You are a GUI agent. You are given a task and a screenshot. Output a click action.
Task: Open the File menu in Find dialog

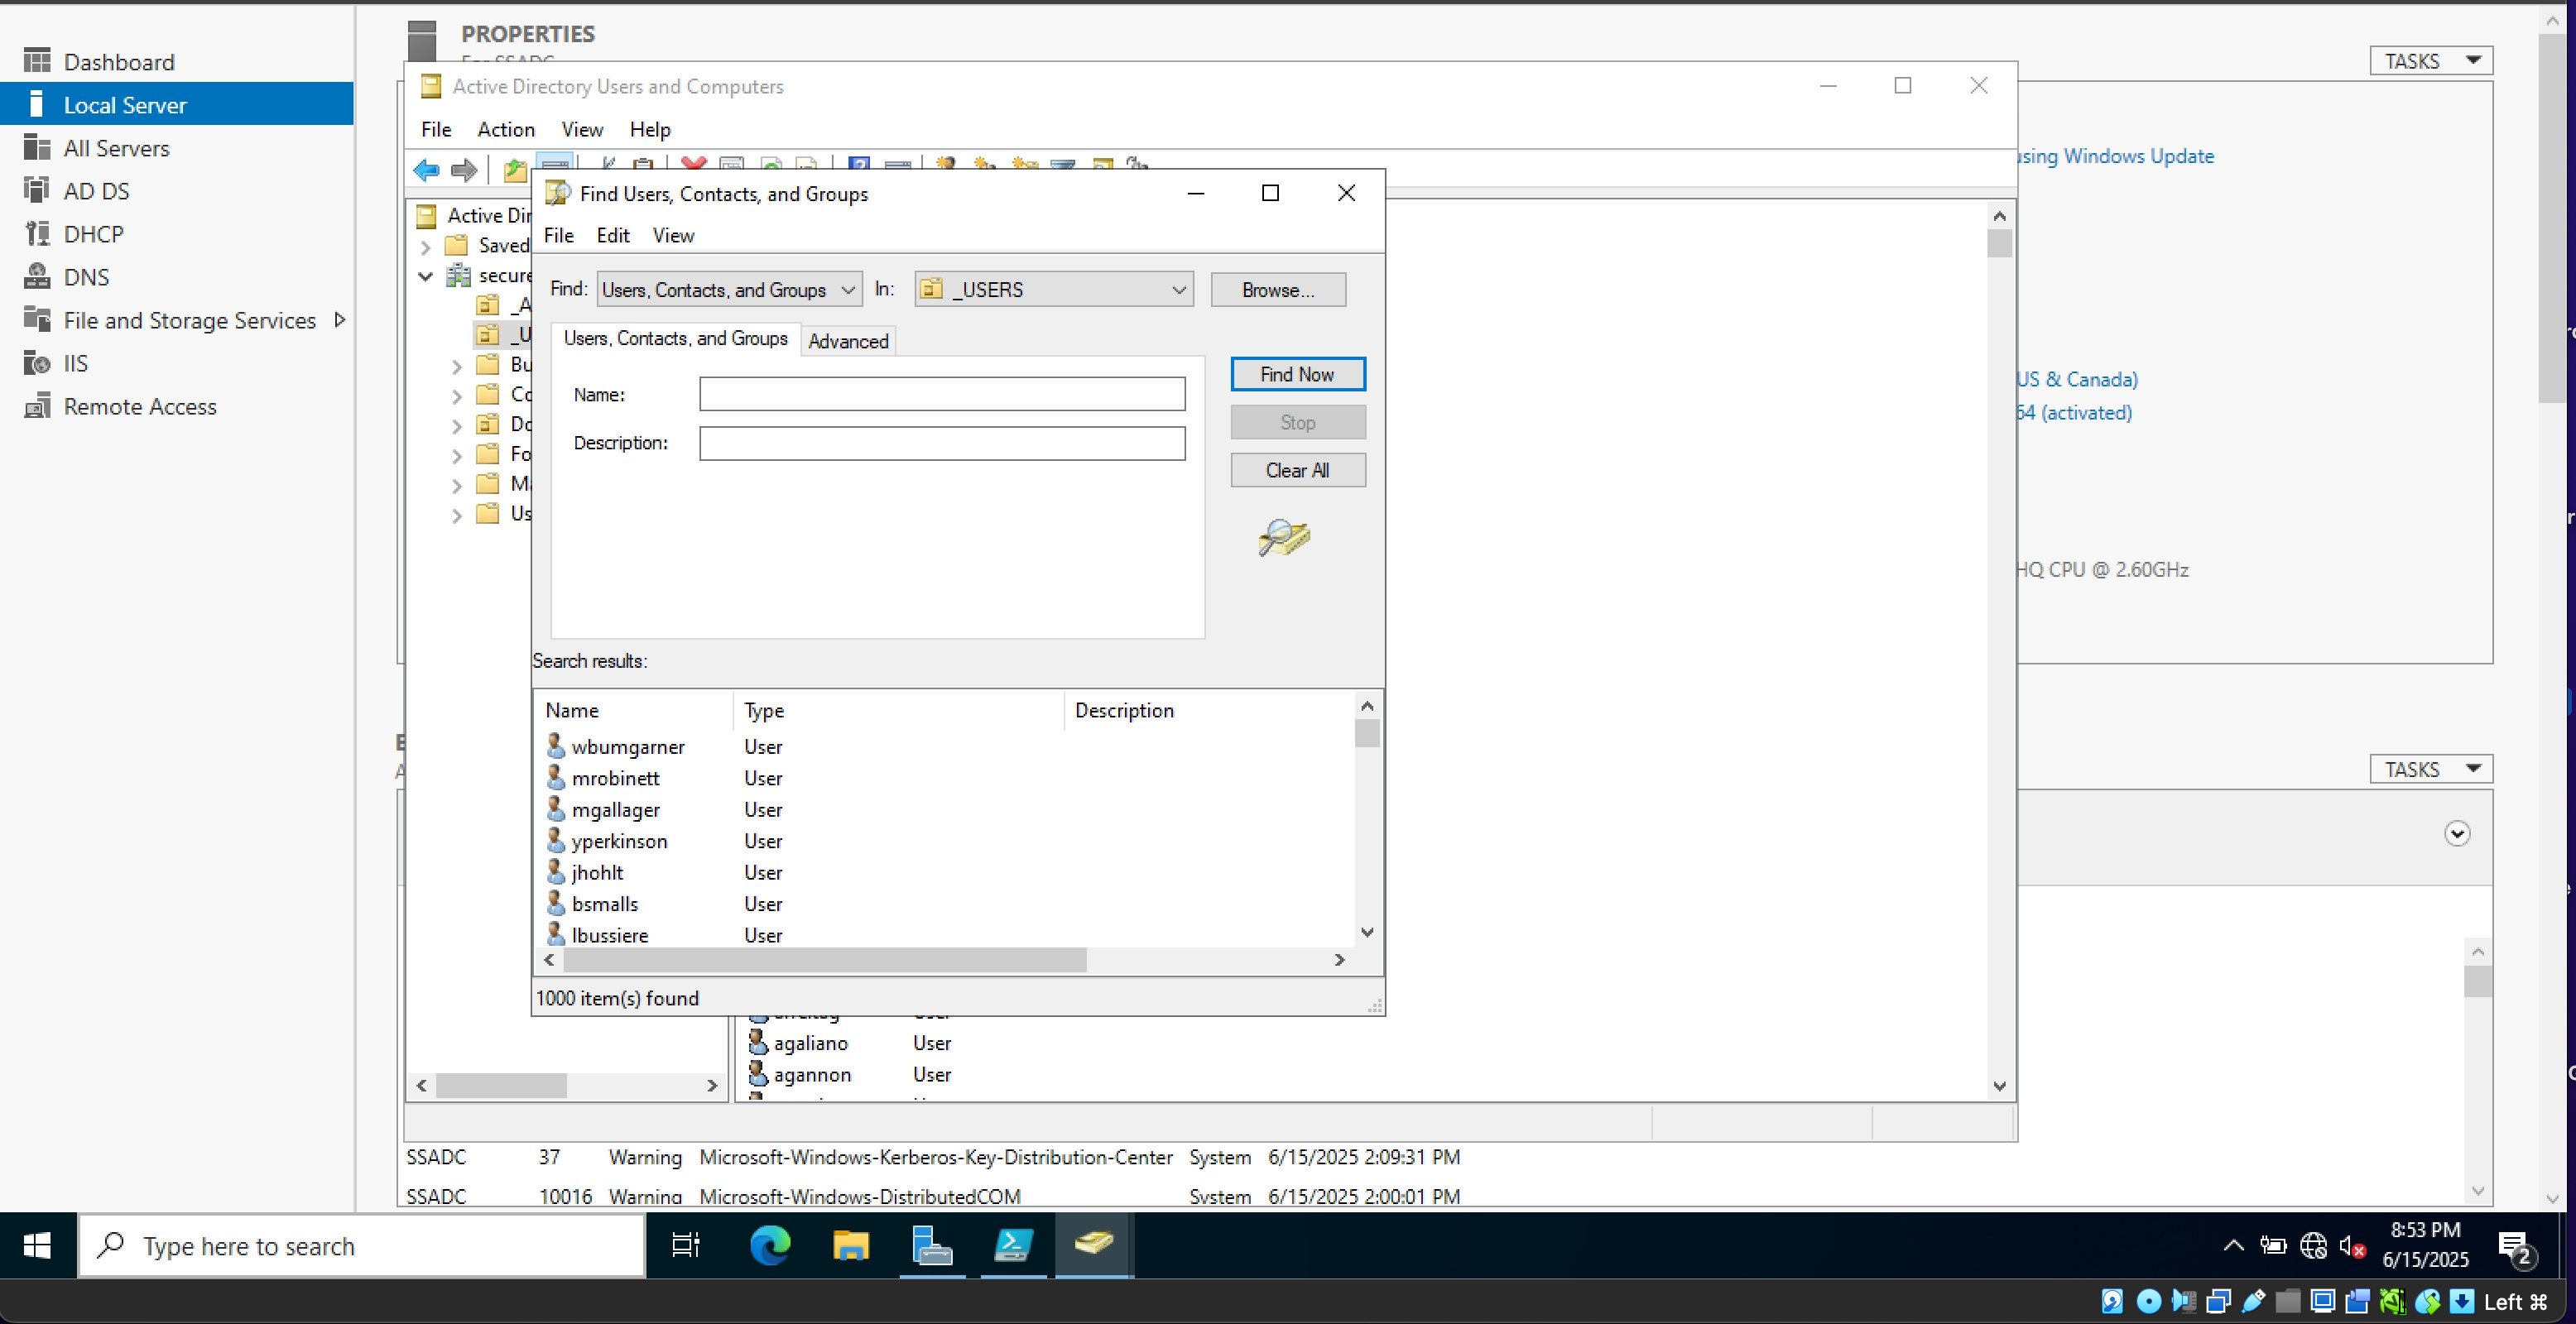558,235
